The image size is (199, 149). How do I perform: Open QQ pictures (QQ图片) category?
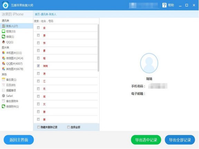pos(12,63)
